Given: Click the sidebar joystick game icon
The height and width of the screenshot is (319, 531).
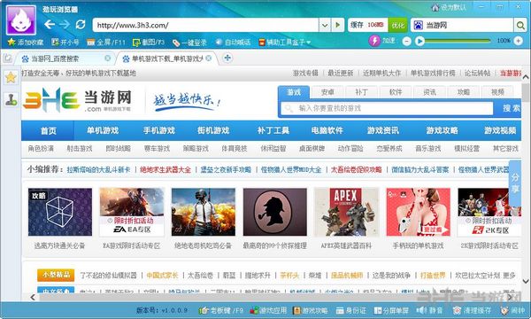Looking at the screenshot, I should (x=11, y=99).
